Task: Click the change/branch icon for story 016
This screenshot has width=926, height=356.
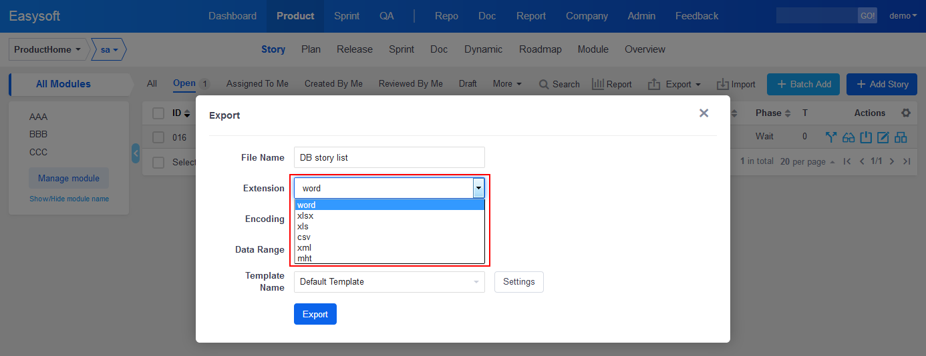Action: click(831, 137)
